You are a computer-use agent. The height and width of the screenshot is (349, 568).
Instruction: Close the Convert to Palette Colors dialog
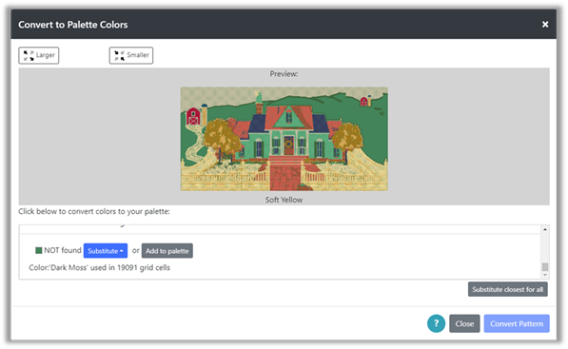(x=545, y=25)
